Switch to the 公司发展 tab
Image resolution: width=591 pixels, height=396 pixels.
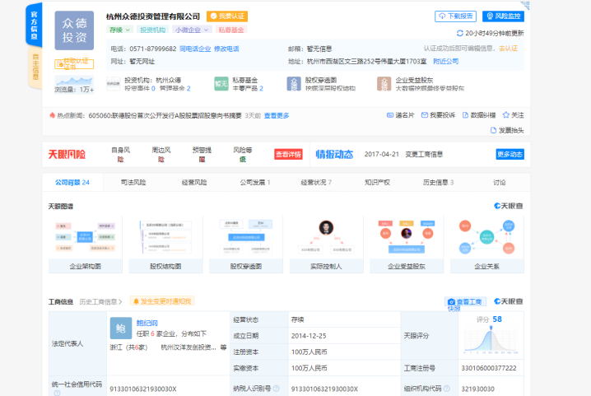tap(255, 183)
